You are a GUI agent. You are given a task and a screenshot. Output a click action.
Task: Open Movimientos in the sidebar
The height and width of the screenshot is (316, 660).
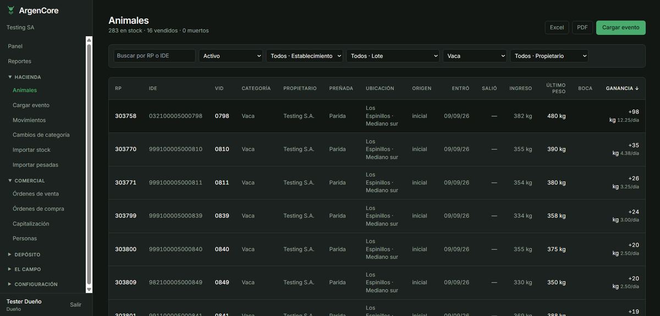(29, 120)
